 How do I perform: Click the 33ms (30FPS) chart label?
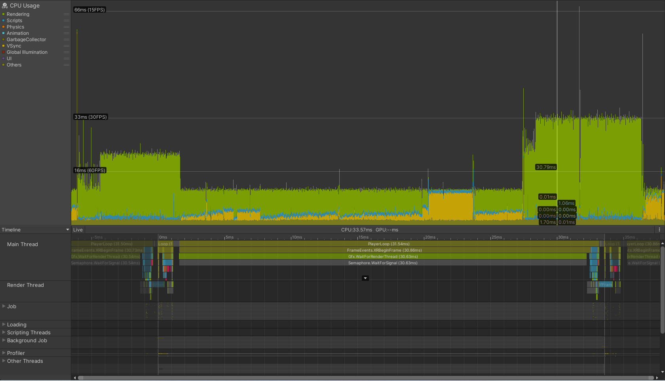[x=91, y=117]
